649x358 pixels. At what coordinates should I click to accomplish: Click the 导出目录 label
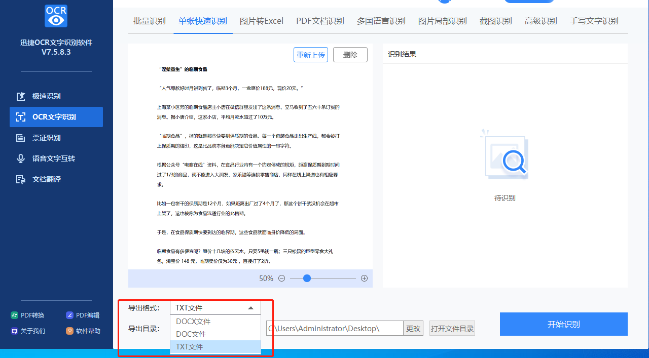point(144,329)
